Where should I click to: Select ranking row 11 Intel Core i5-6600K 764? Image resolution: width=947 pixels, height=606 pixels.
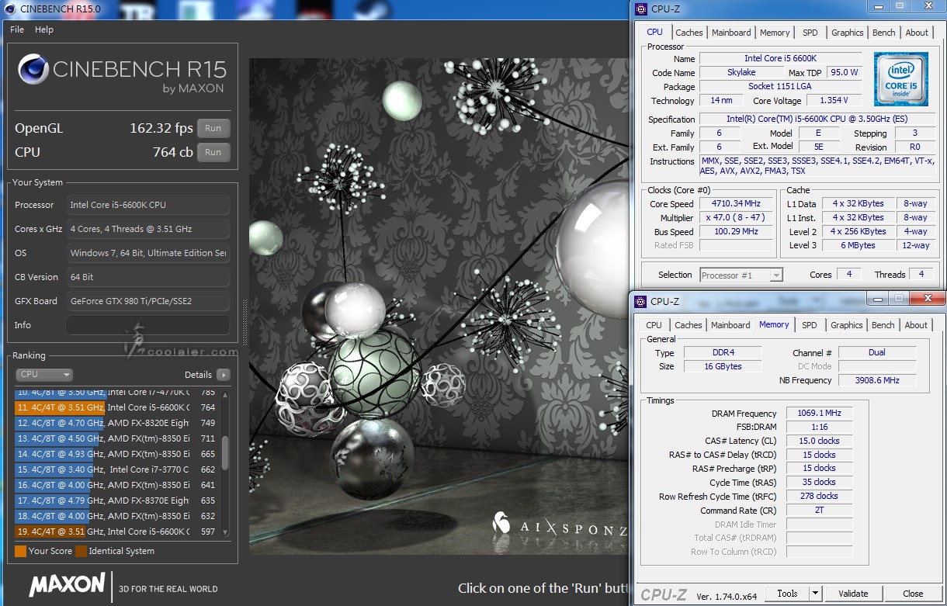tap(116, 407)
